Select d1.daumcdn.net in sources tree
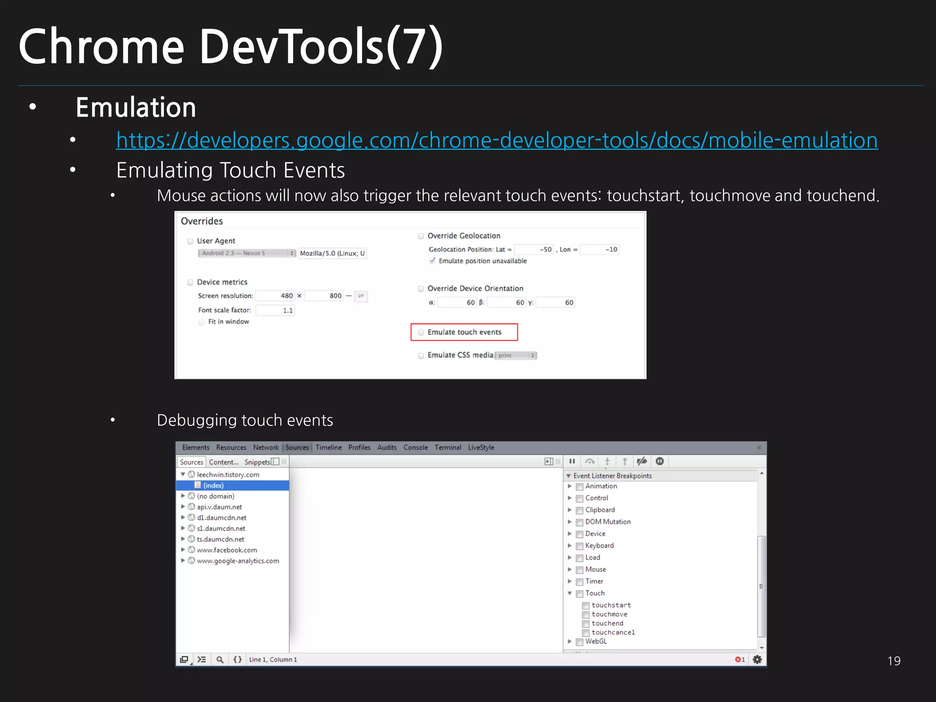Image resolution: width=936 pixels, height=702 pixels. (x=222, y=518)
